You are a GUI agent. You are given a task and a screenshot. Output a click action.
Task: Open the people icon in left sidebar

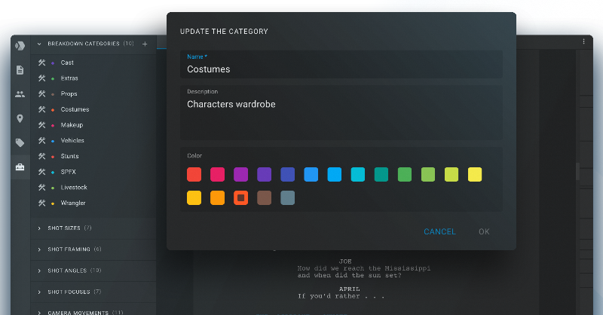click(20, 94)
